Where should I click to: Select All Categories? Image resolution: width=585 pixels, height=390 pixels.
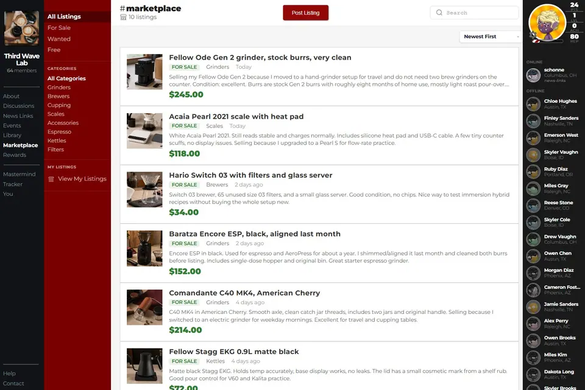(x=66, y=78)
